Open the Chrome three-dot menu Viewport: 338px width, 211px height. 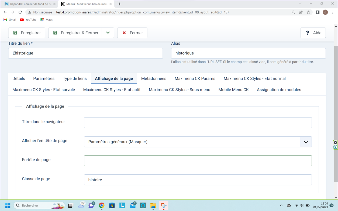[x=333, y=12]
